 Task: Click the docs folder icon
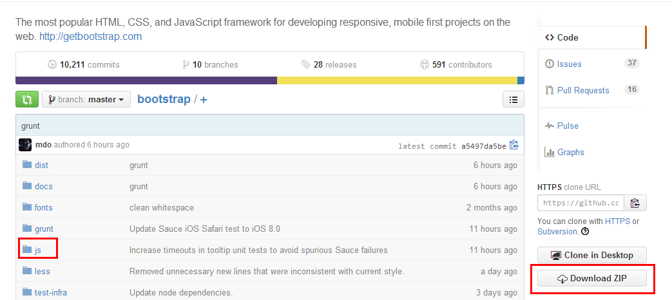coord(28,186)
